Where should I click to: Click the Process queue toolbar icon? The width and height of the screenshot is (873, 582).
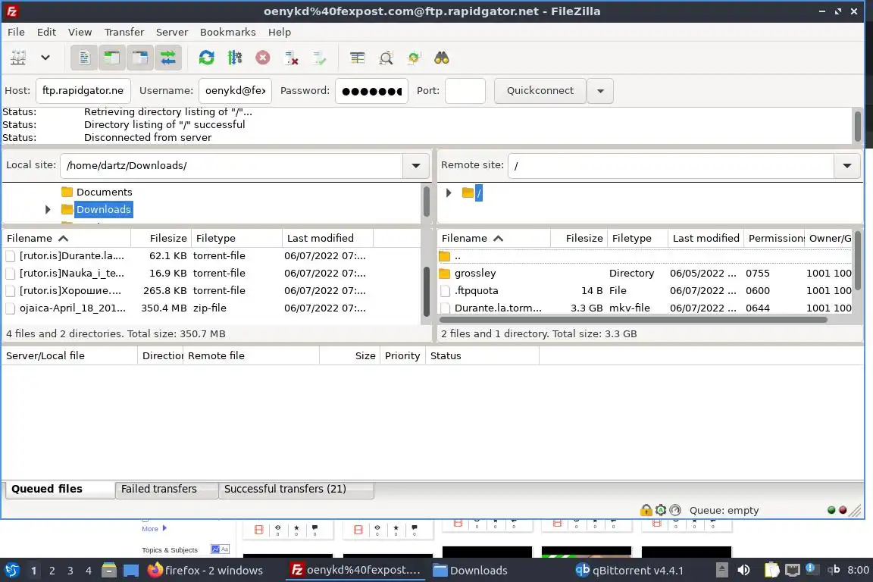234,58
